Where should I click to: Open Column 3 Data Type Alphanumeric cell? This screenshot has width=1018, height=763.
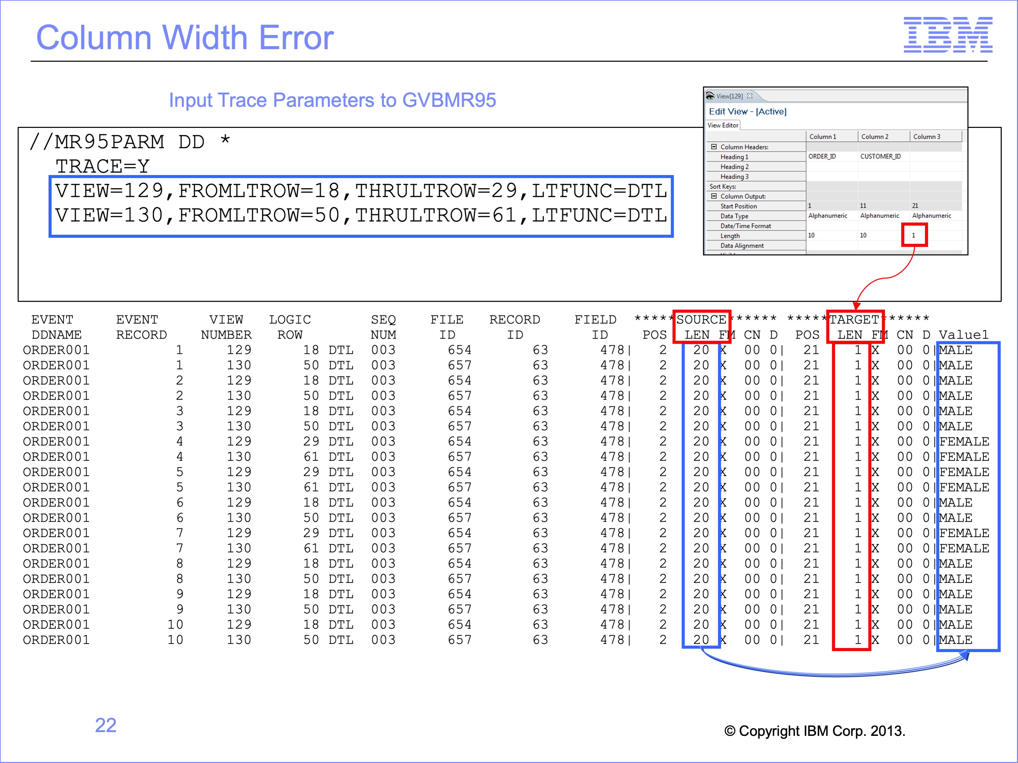(x=931, y=216)
